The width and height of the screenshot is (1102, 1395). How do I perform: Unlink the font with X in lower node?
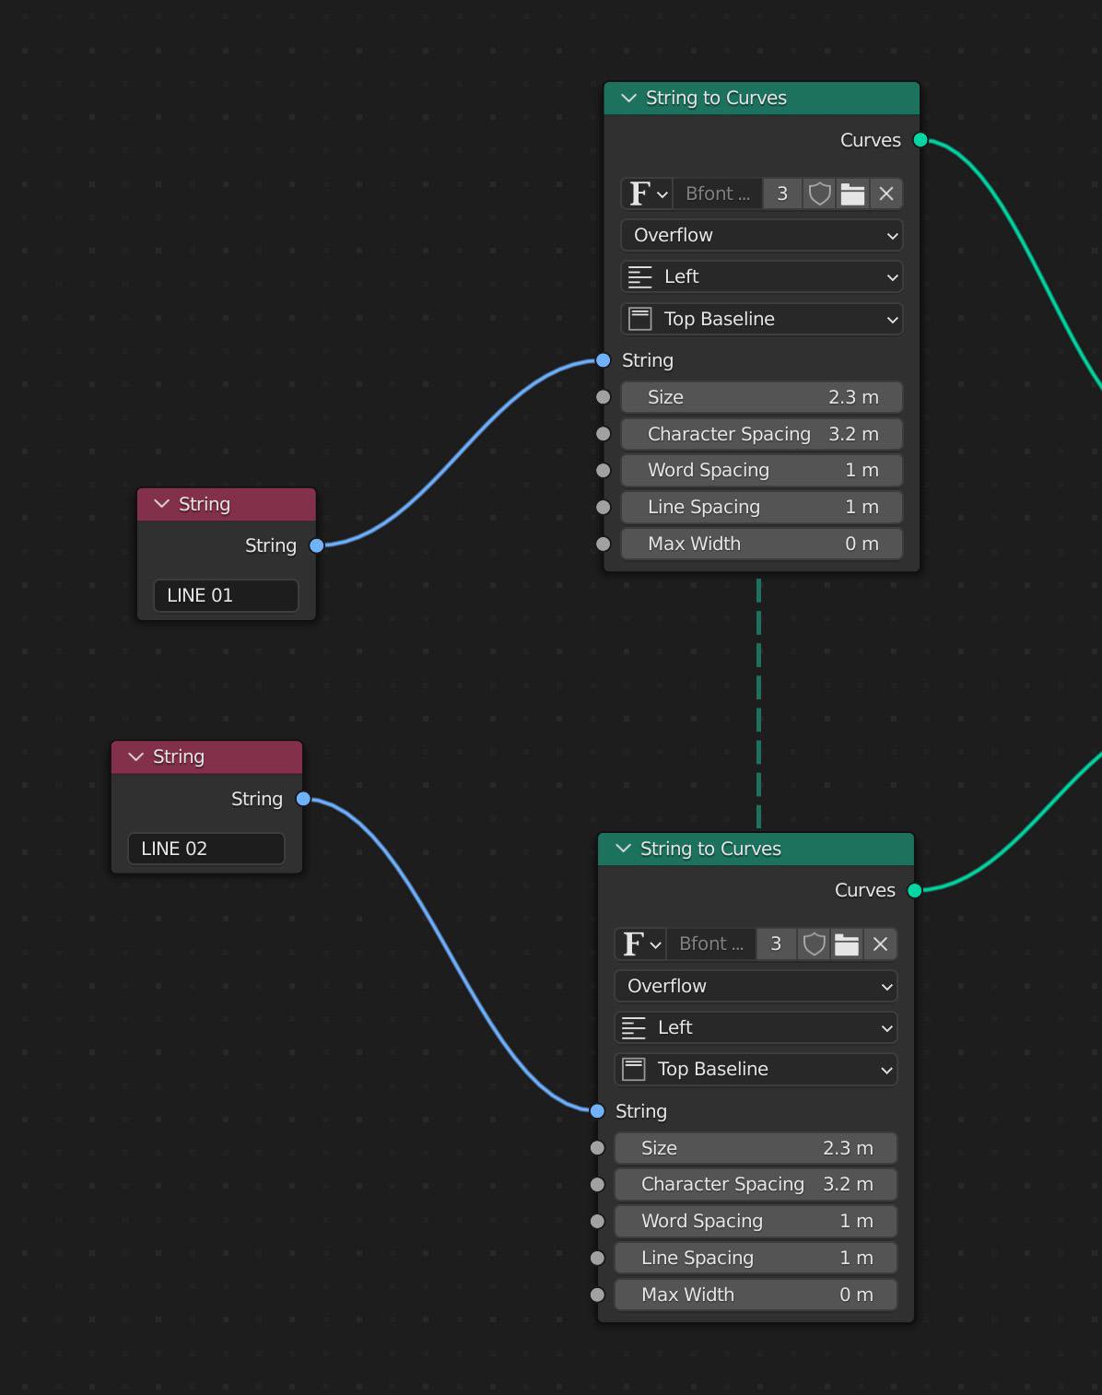880,944
